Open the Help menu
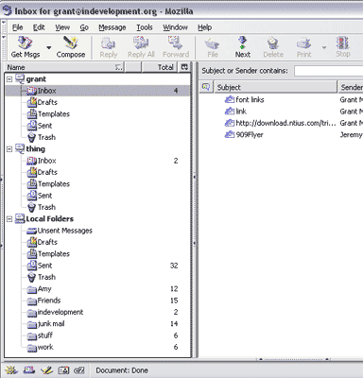This screenshot has height=378, width=363. (204, 27)
